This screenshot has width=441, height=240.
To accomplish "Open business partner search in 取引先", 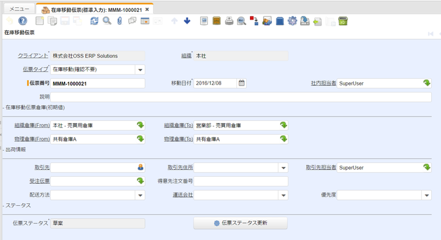I will pyautogui.click(x=140, y=167).
